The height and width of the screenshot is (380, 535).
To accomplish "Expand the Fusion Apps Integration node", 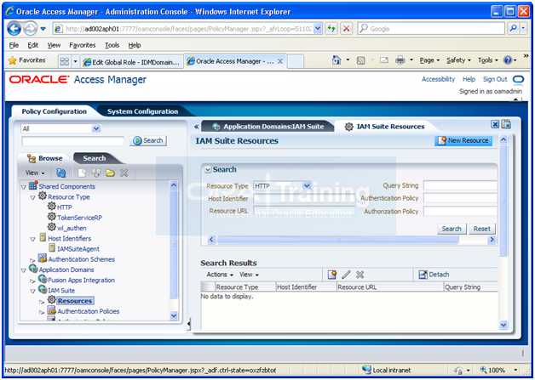I will pyautogui.click(x=32, y=281).
